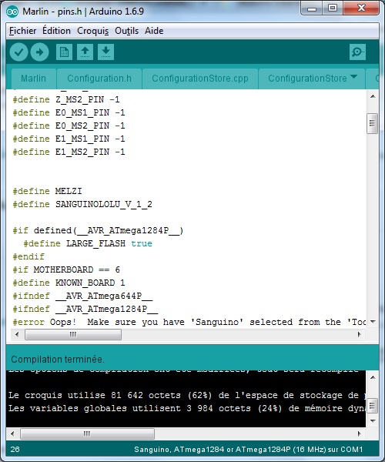This screenshot has height=462, width=385.
Task: Click the console horizontal scroll left arrow
Action: pos(12,434)
